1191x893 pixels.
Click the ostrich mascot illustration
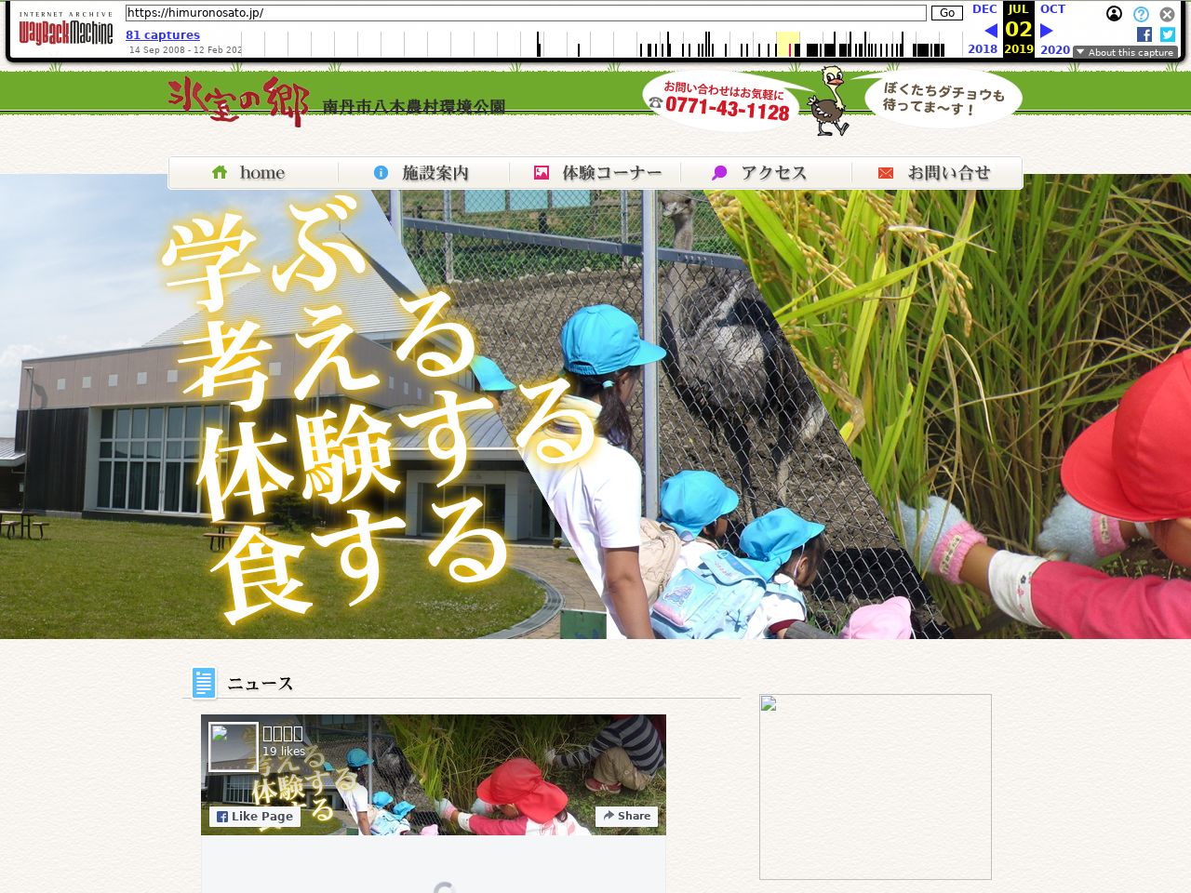point(830,101)
